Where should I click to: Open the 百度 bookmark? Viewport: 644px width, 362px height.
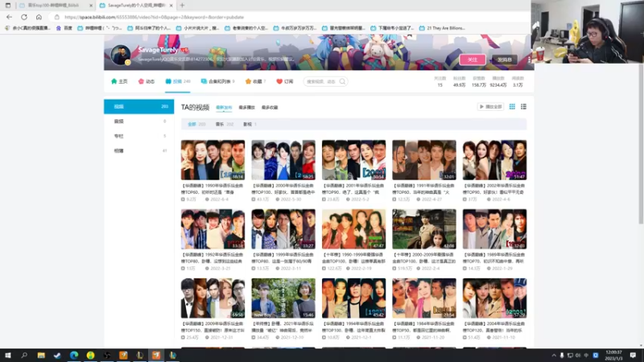pyautogui.click(x=64, y=28)
